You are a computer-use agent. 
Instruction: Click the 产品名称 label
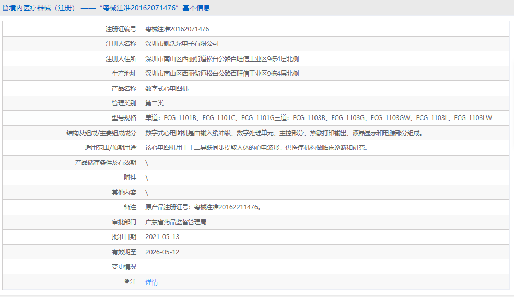(124, 88)
